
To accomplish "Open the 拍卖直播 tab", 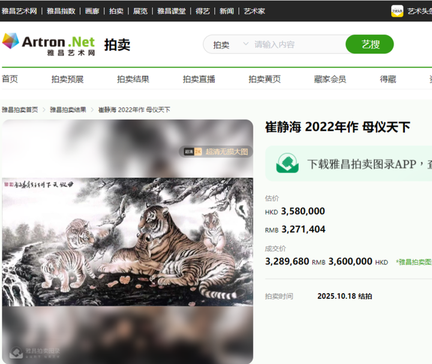I will coord(199,79).
